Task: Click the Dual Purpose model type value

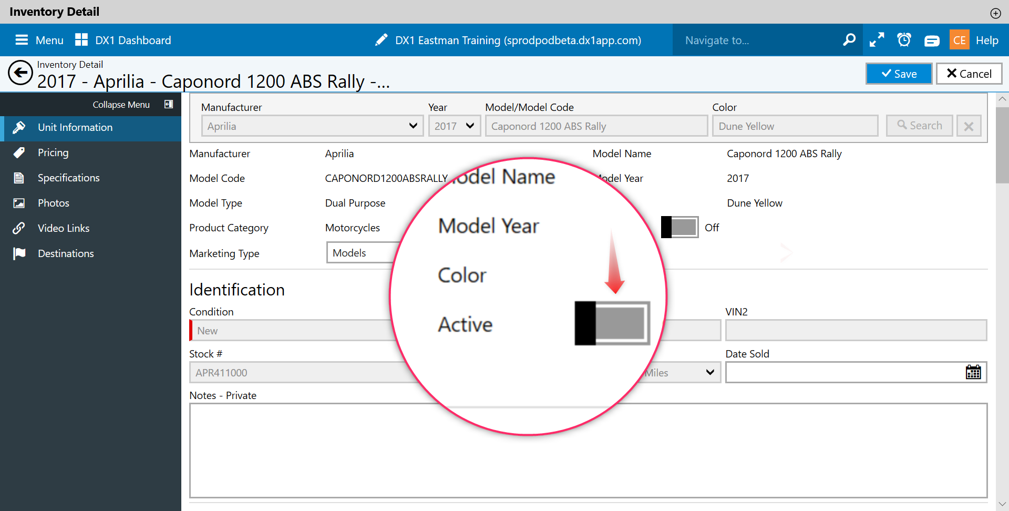Action: 355,203
